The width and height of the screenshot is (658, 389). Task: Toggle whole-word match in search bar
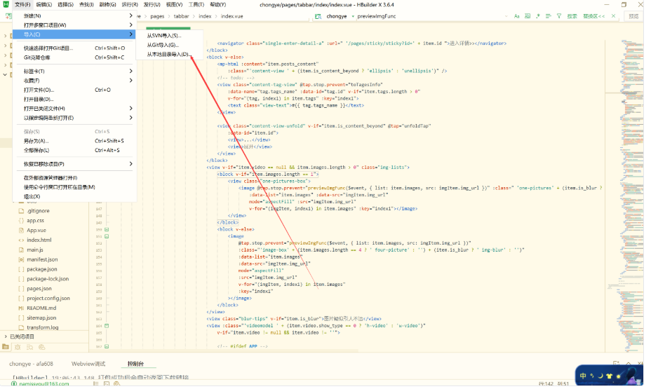pyautogui.click(x=528, y=16)
